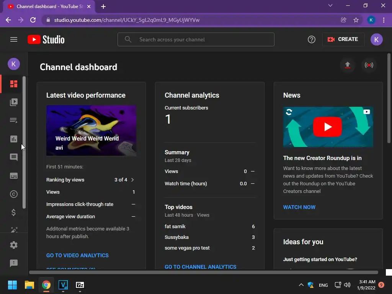Viewport: 392px width, 294px height.
Task: Open the Subtitles sidebar icon
Action: [x=14, y=176]
